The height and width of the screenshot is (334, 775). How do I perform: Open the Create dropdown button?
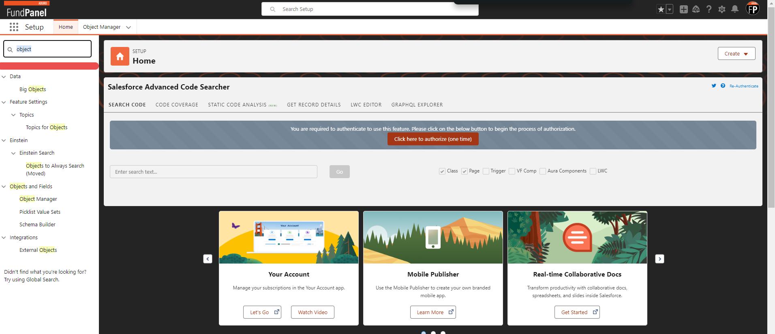736,53
